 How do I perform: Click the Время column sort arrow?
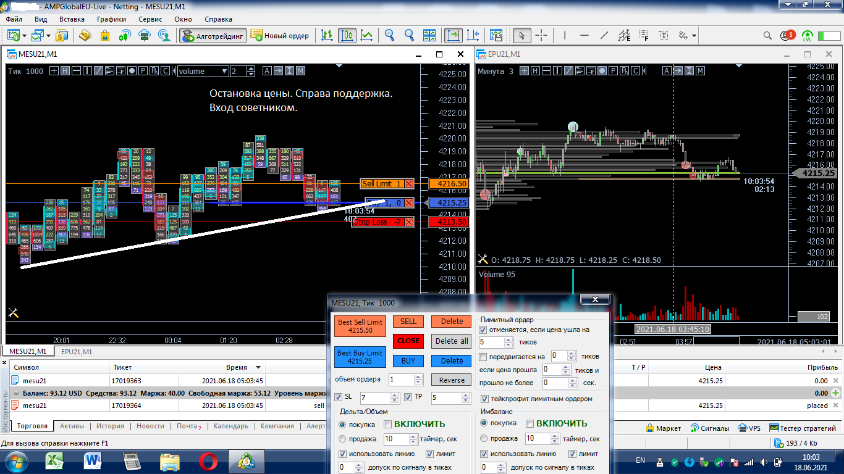coord(258,367)
